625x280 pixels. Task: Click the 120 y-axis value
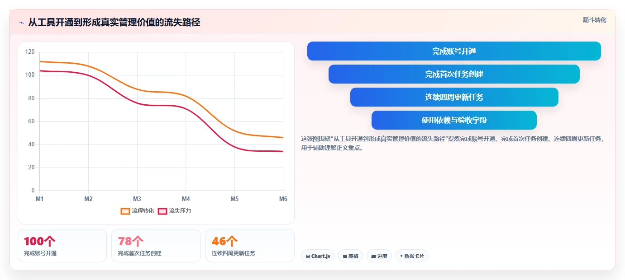click(x=30, y=52)
